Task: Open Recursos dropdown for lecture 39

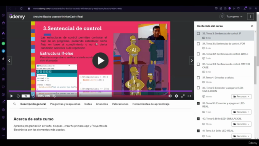Action: 241,112
